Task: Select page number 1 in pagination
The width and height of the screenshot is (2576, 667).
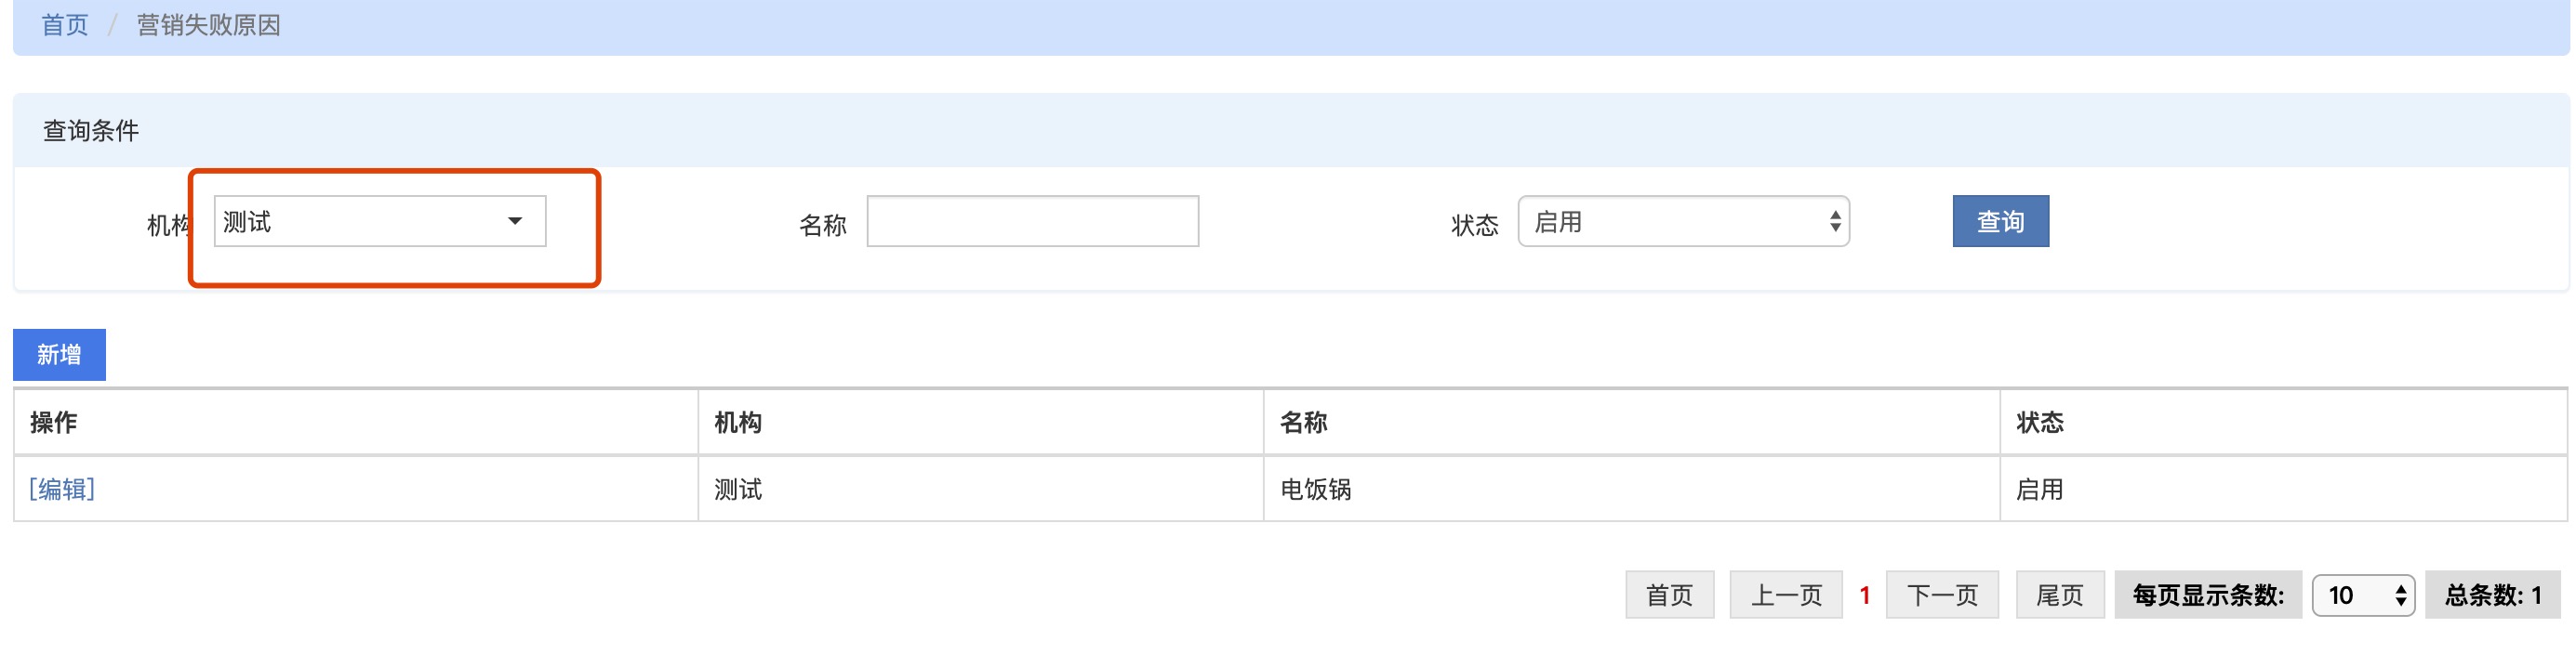Action: click(x=1864, y=595)
